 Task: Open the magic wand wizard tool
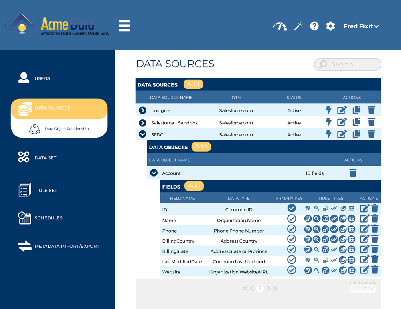[298, 26]
